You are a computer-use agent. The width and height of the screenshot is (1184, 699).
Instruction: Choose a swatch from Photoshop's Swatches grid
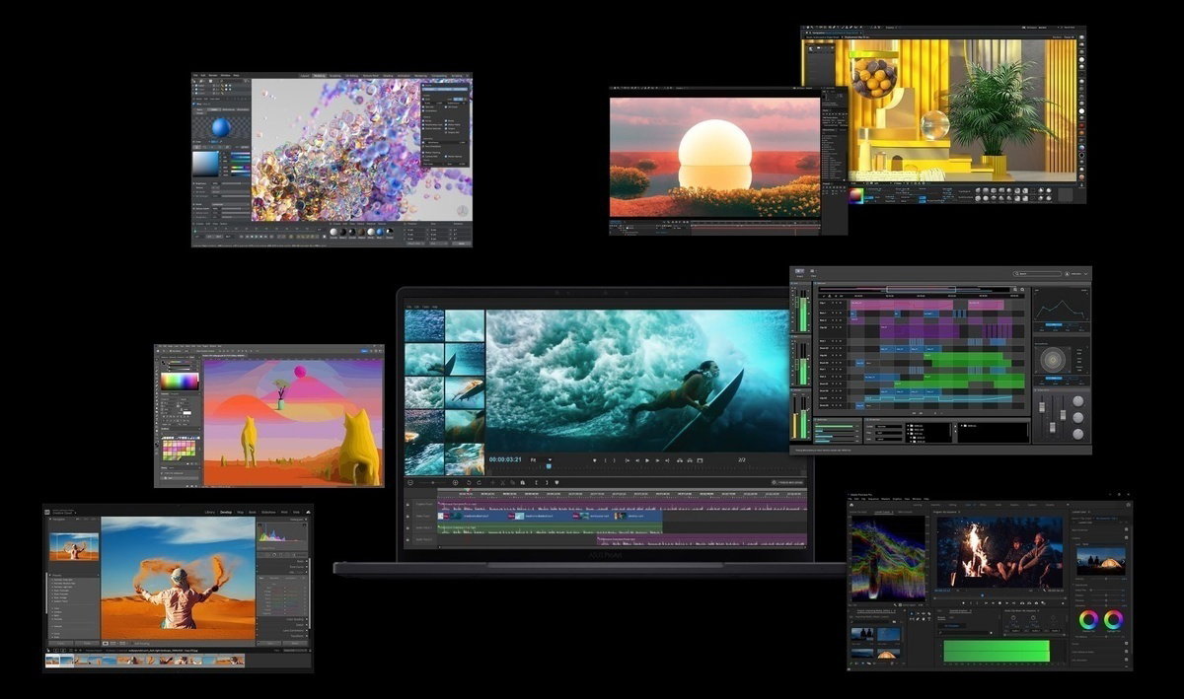(x=179, y=451)
